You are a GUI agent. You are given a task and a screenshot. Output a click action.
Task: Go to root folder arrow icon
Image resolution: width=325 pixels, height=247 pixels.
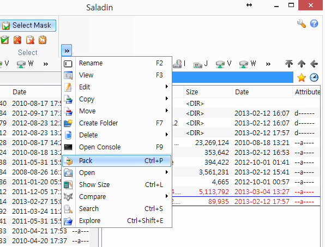coord(289,64)
